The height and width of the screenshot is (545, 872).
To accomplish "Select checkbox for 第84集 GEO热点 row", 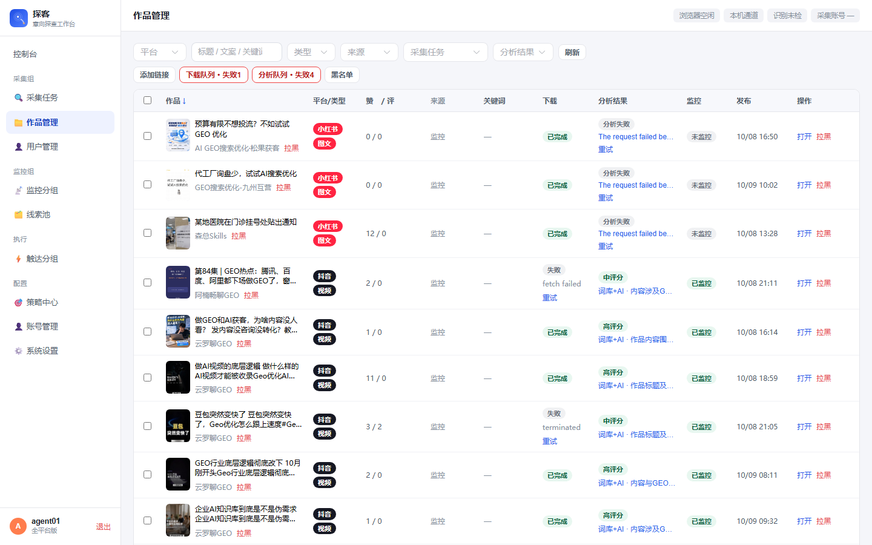I will (x=147, y=283).
